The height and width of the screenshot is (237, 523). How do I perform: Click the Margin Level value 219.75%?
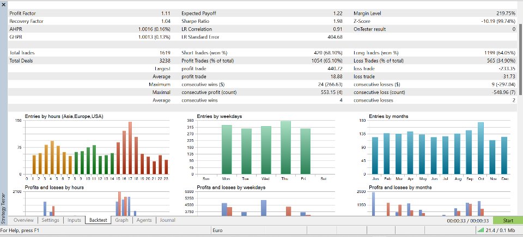[x=506, y=14]
